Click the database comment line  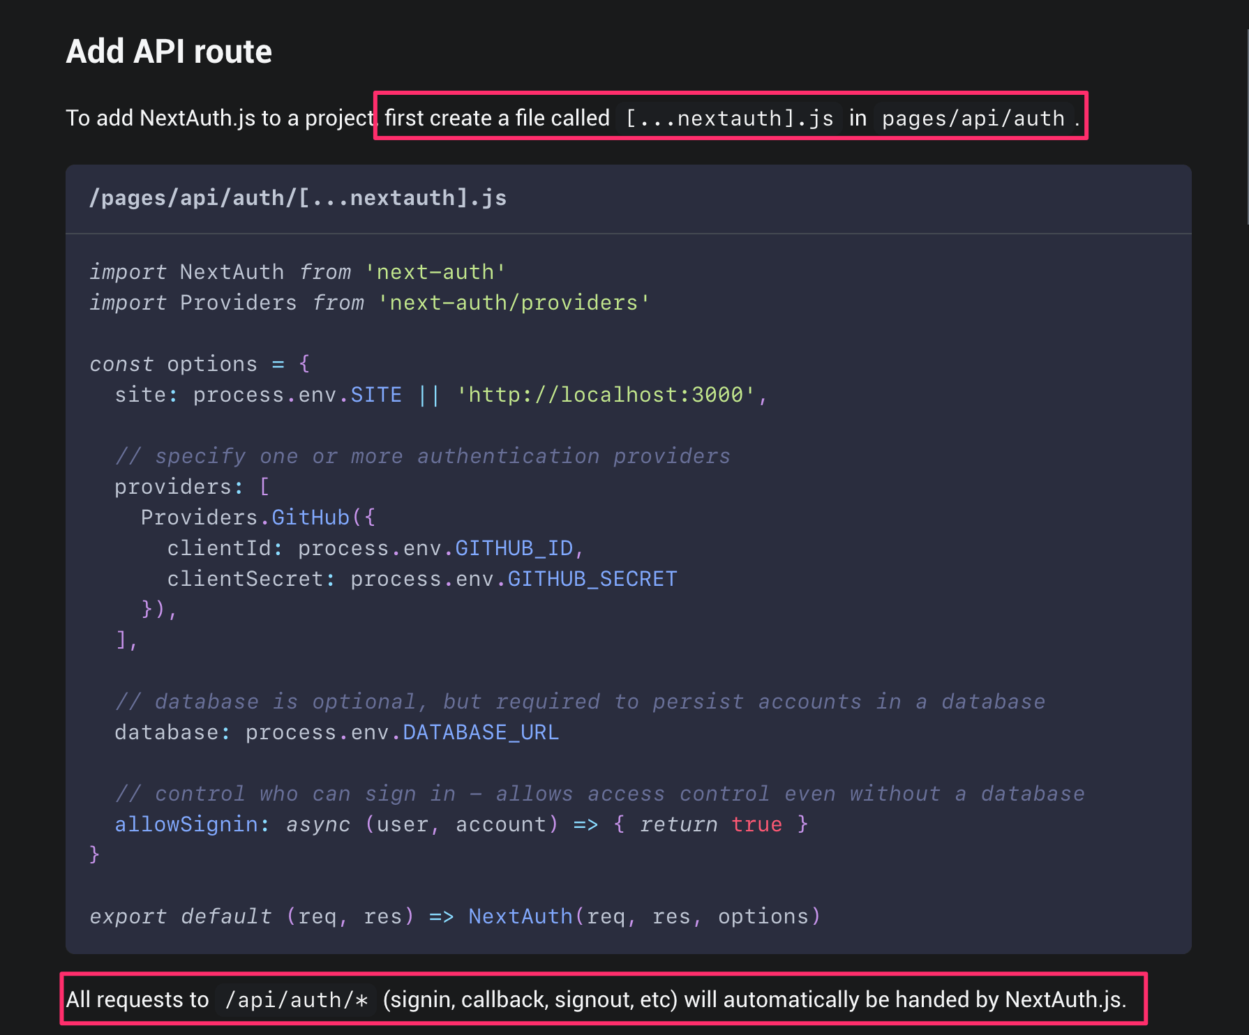(x=579, y=701)
